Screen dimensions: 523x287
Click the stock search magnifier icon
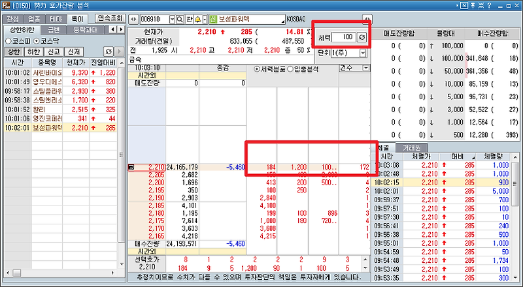(x=180, y=20)
